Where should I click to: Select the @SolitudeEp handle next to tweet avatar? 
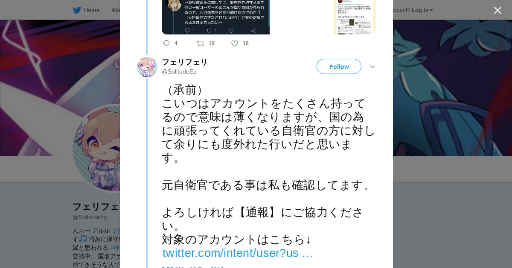[179, 71]
